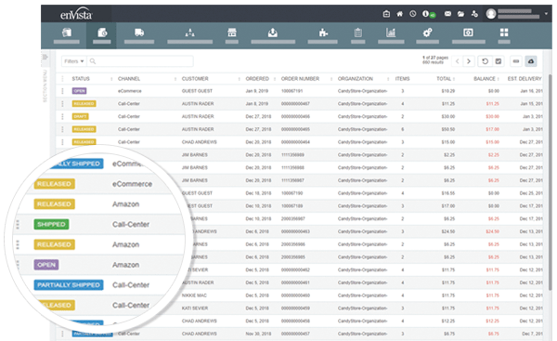This screenshot has height=341, width=557.
Task: Click order number 000000000457
Action: 295,334
